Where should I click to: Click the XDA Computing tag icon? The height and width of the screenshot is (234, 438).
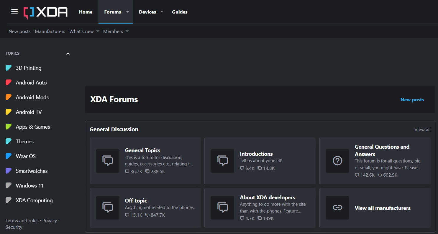click(x=9, y=200)
